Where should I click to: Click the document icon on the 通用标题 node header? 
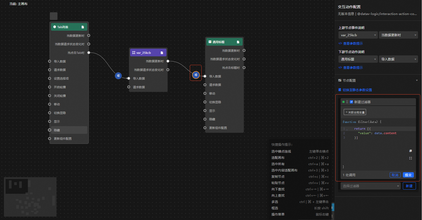238,42
